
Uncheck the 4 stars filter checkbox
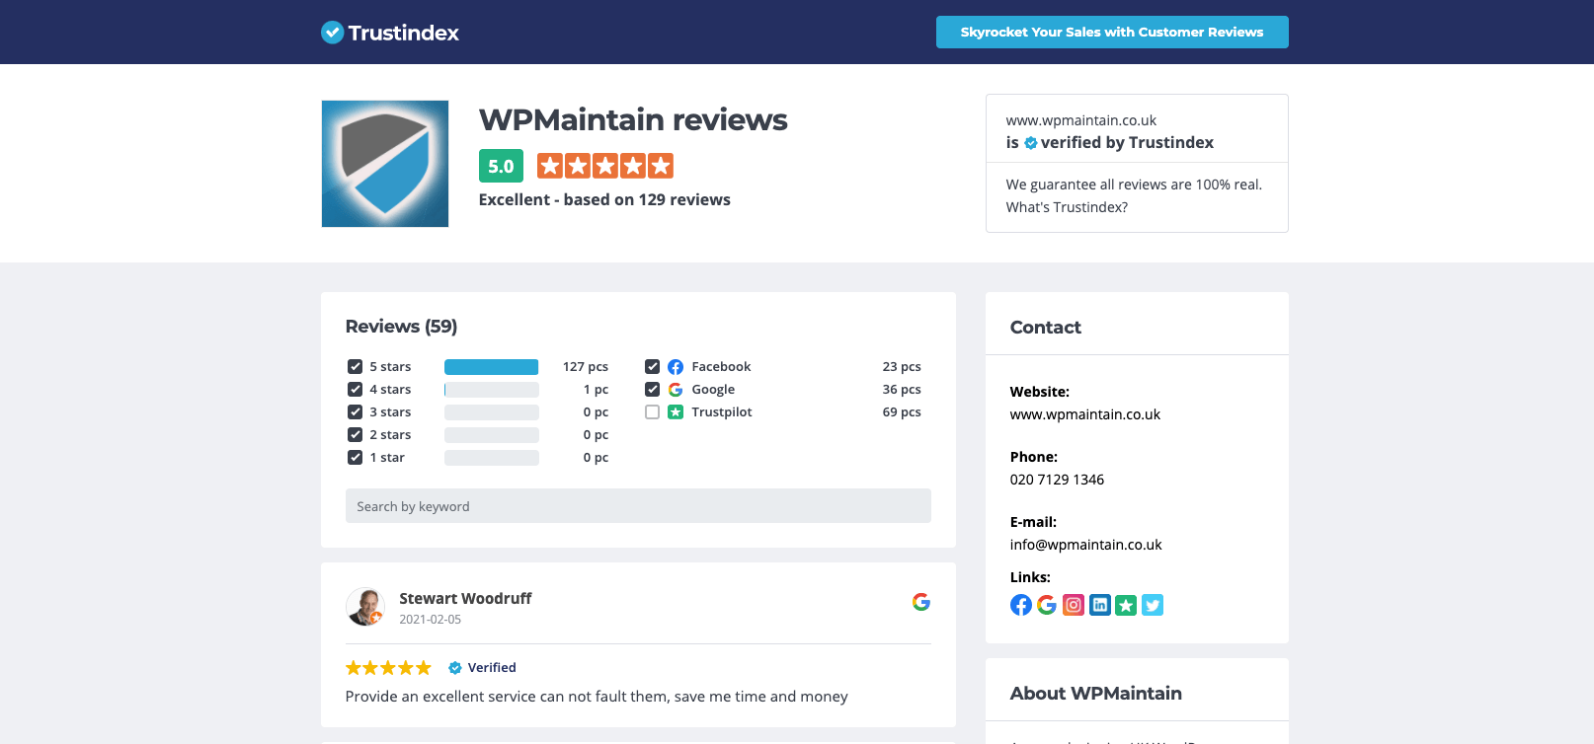coord(356,390)
